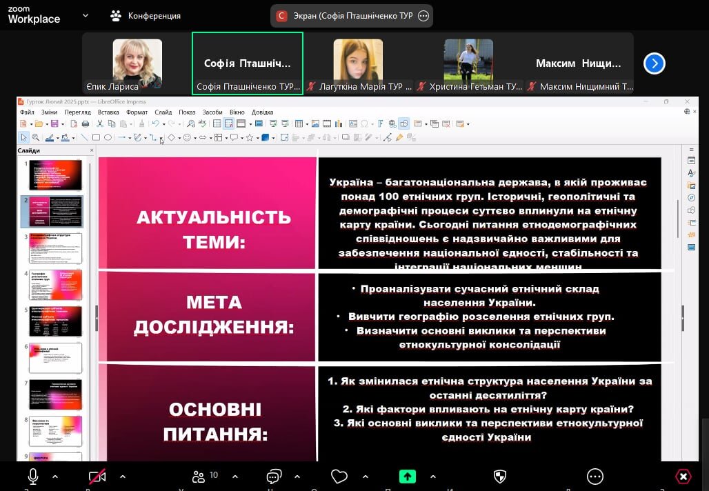This screenshot has height=491, width=709.
Task: Toggle the video camera on
Action: [97, 477]
